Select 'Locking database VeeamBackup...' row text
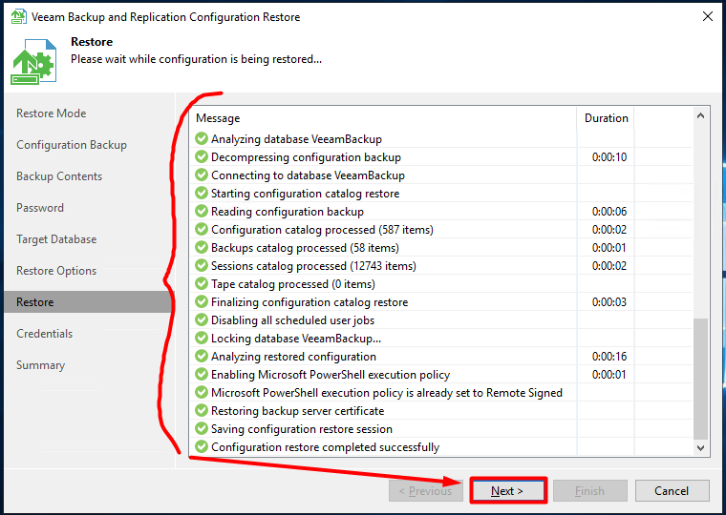 [x=296, y=339]
